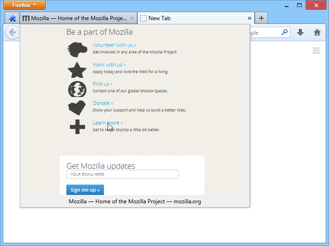Open a new tab with plus button
The image size is (329, 246).
(261, 19)
